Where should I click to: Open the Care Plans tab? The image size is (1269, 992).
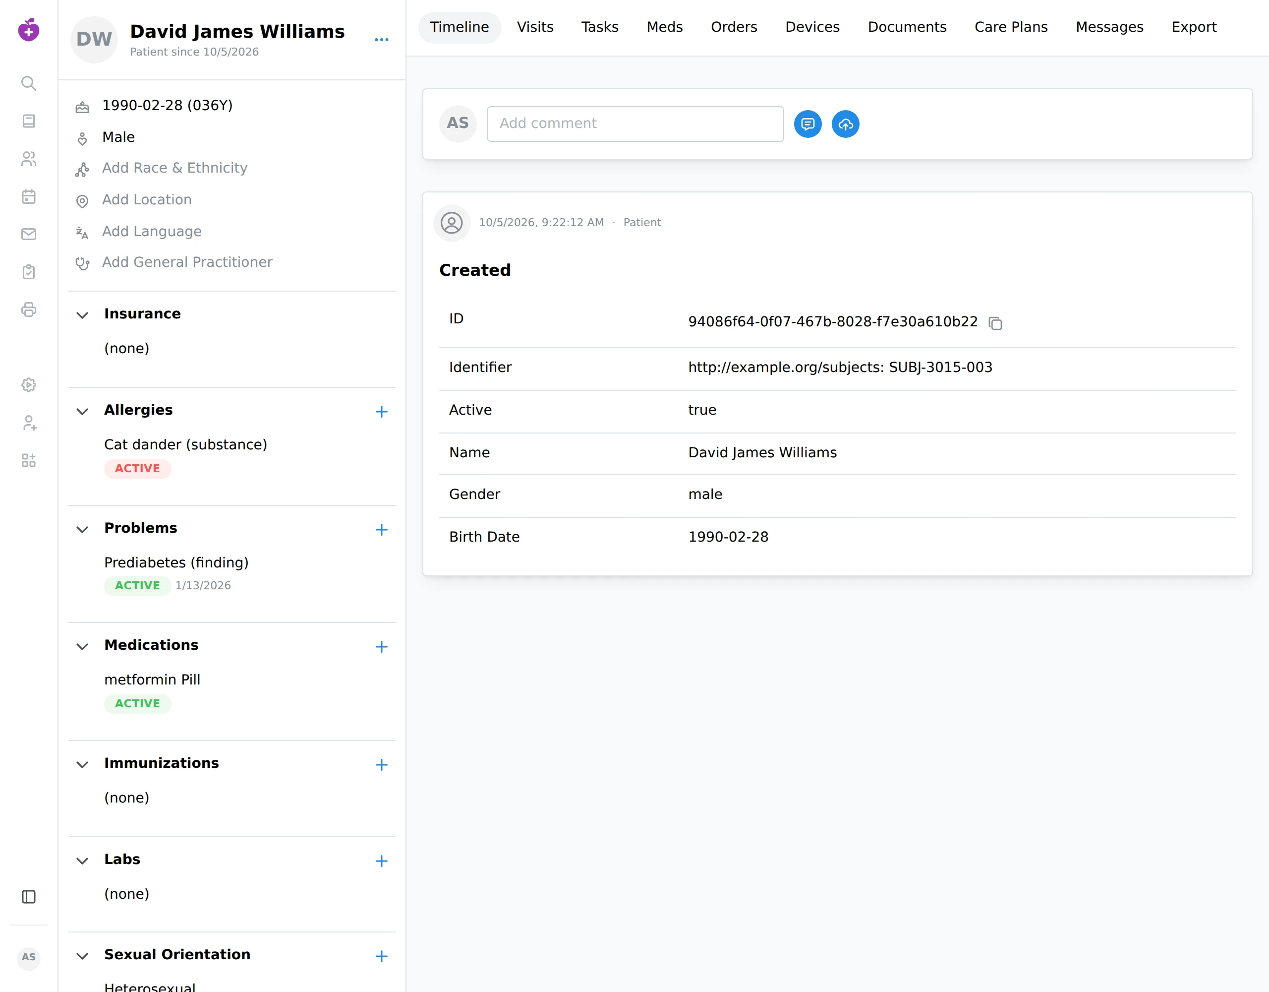pyautogui.click(x=1010, y=27)
